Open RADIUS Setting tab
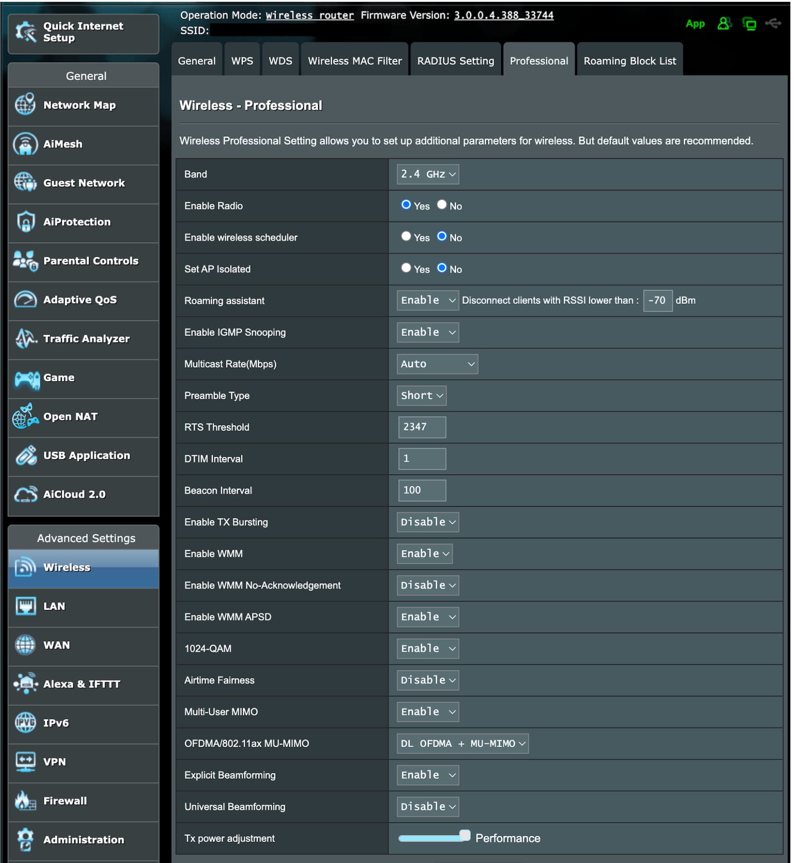794x863 pixels. [x=456, y=60]
